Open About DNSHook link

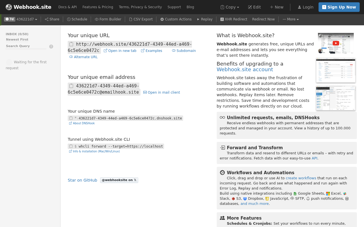[x=82, y=123]
